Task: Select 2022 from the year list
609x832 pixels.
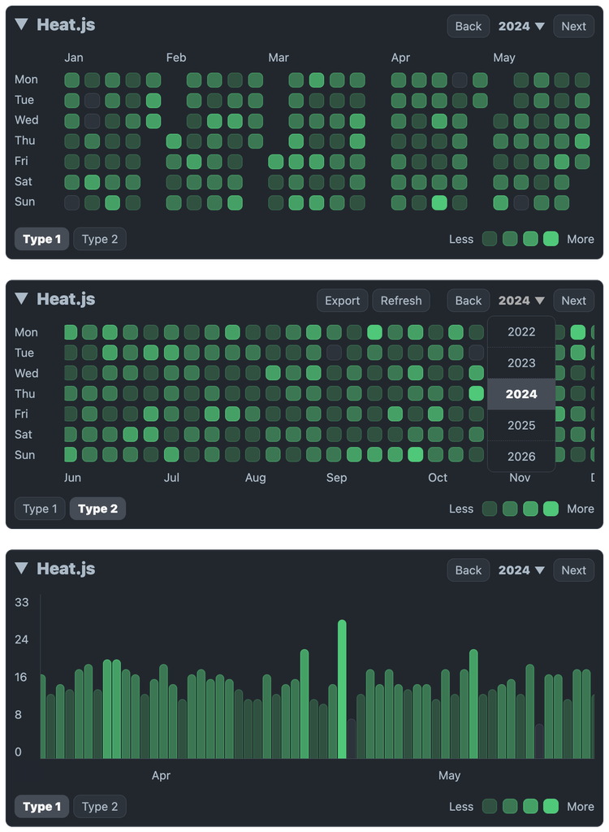Action: pos(521,331)
